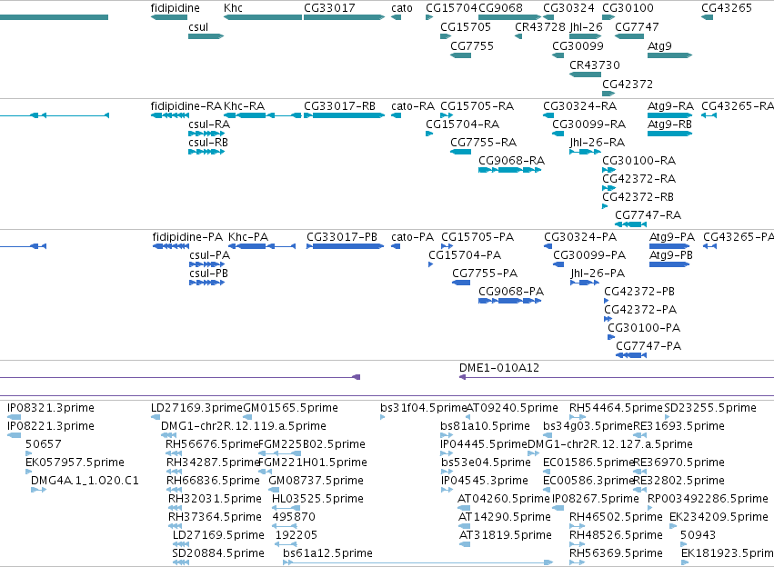The image size is (774, 567).
Task: Click the RH48526.5prime EST label
Action: [616, 536]
